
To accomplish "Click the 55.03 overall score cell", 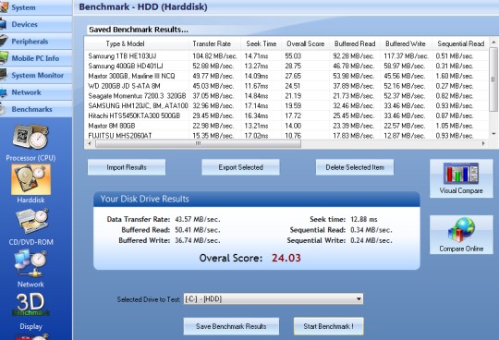I will click(x=293, y=56).
